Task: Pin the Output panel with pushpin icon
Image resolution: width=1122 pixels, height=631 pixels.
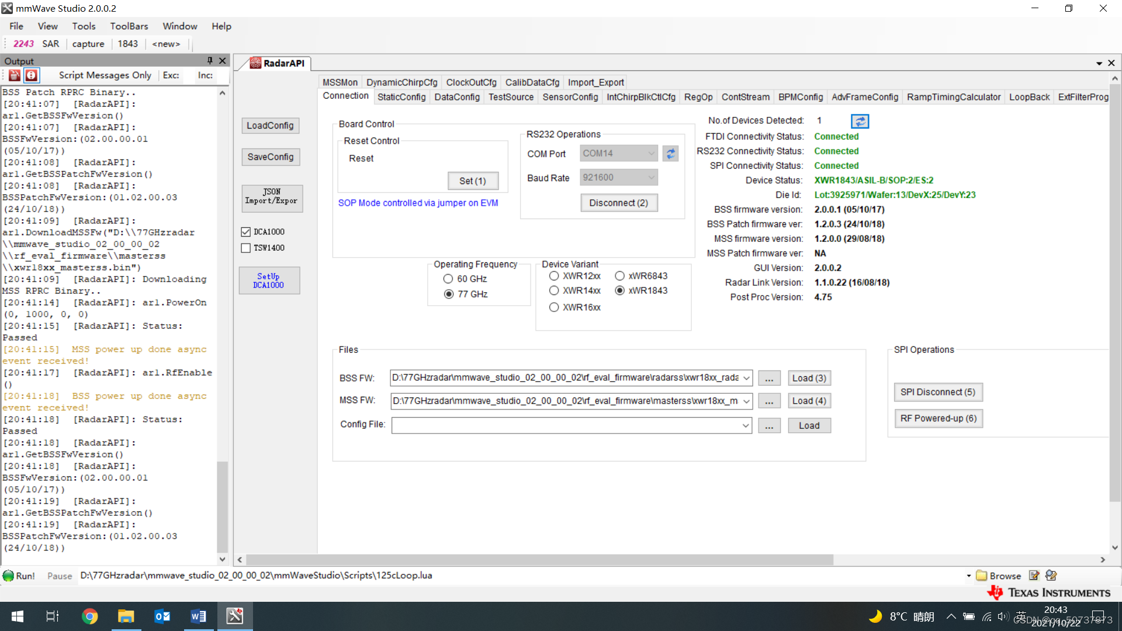Action: click(x=210, y=61)
